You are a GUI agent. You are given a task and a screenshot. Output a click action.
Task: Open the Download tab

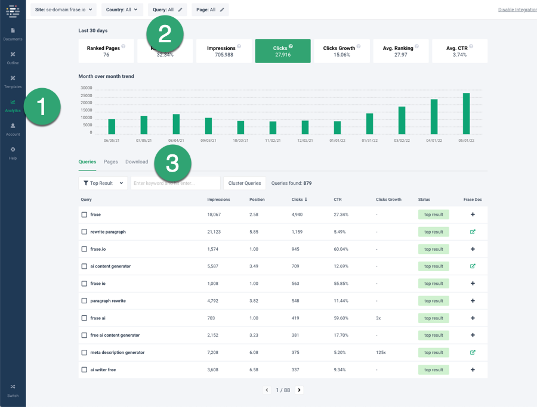click(x=137, y=161)
